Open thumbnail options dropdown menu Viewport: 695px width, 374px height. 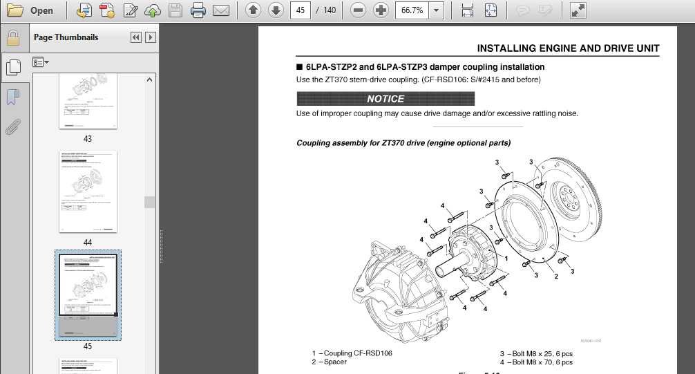[x=40, y=62]
